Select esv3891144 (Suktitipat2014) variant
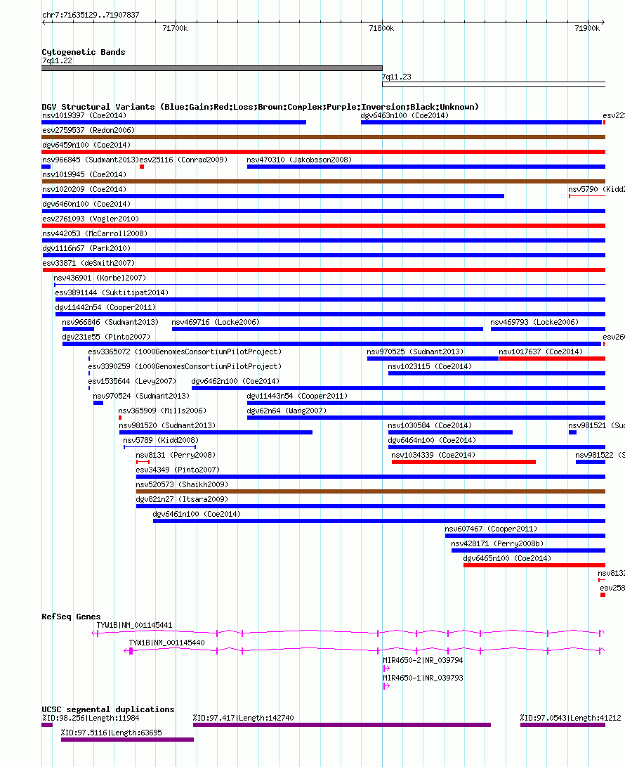Screen dimensions: 625x767 point(330,299)
